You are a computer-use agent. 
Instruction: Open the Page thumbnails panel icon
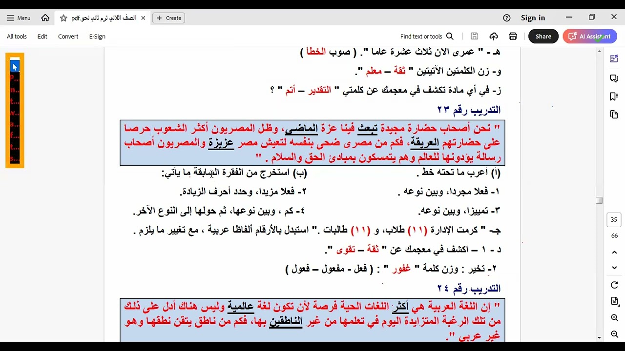(614, 115)
